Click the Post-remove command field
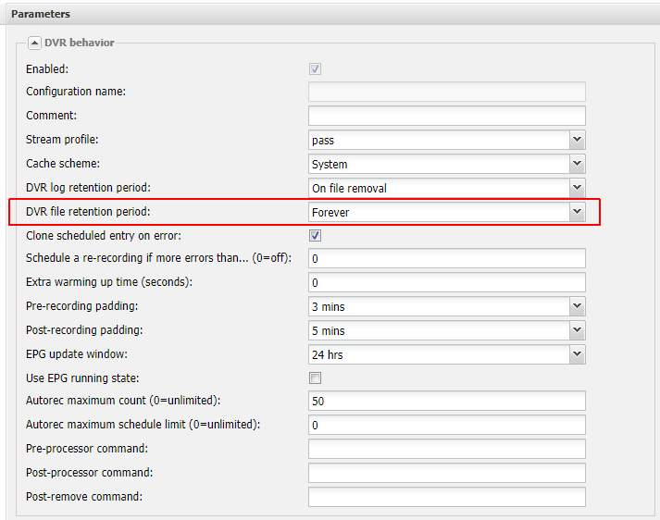This screenshot has width=660, height=520. click(x=446, y=497)
